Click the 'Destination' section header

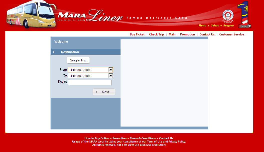click(86, 52)
